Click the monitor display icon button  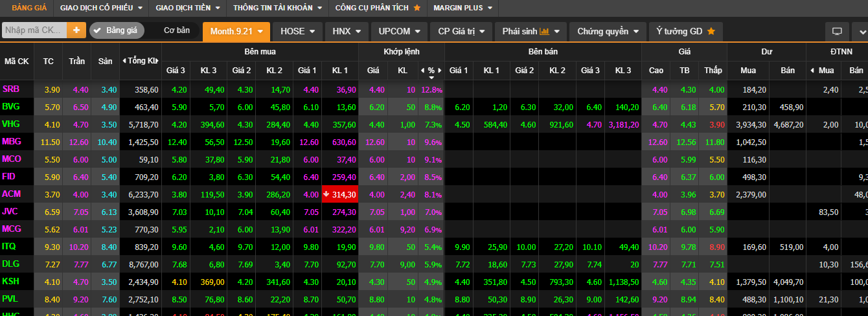click(837, 31)
